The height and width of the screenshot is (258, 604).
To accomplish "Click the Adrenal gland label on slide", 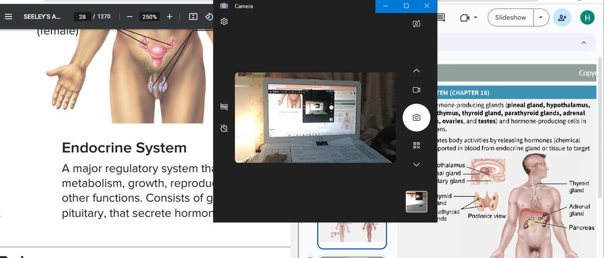I will 579,210.
